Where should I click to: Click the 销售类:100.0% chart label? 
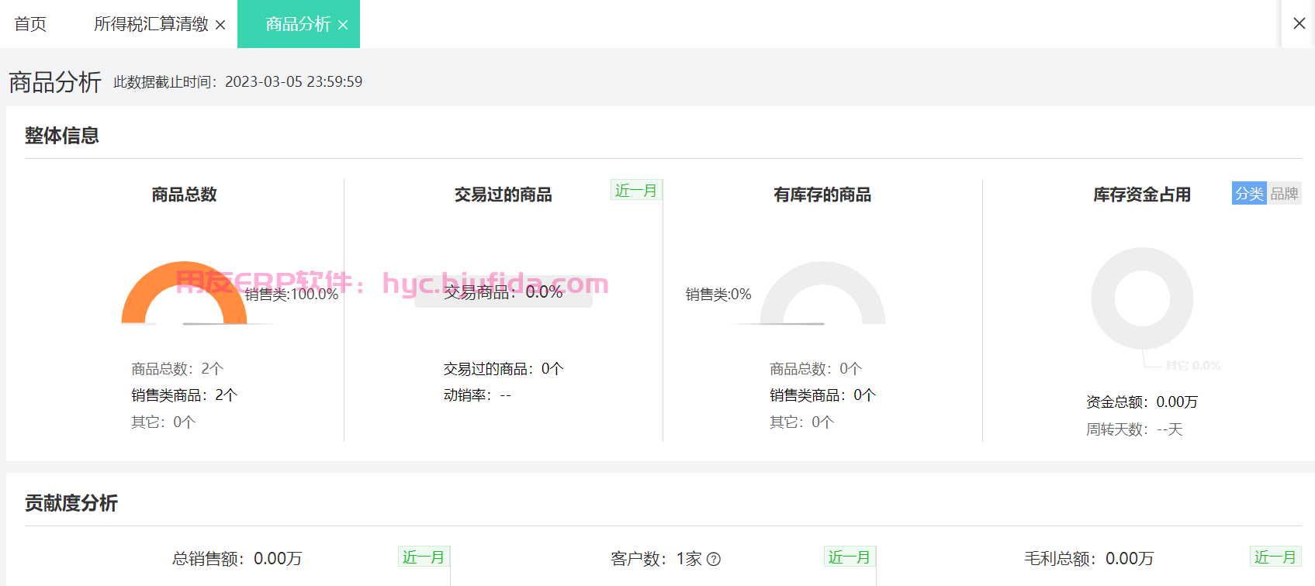point(292,294)
